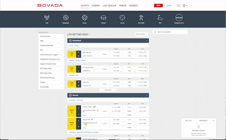Open the American Odds format dropdown
Viewport: 226px width, 140px height.
pos(141,34)
